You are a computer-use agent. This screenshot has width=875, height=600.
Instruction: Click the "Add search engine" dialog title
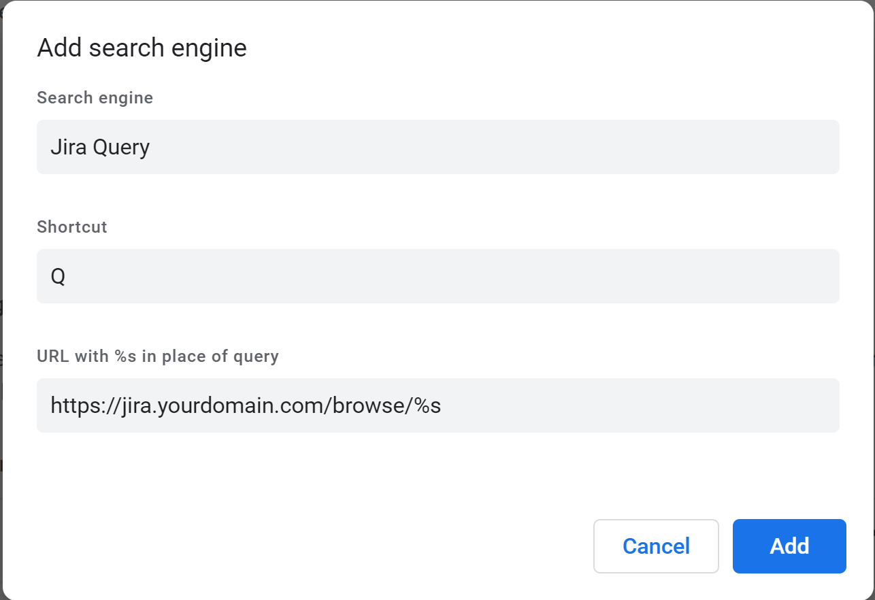tap(142, 48)
